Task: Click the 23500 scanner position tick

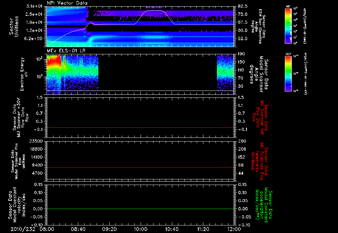Action: [x=37, y=141]
